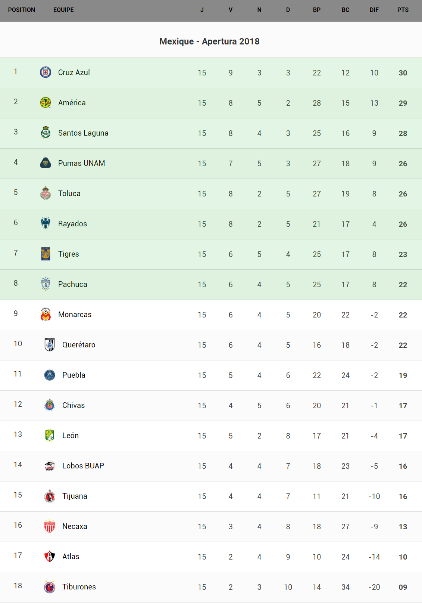422x604 pixels.
Task: Click the Lobos BUAP team name
Action: [83, 466]
